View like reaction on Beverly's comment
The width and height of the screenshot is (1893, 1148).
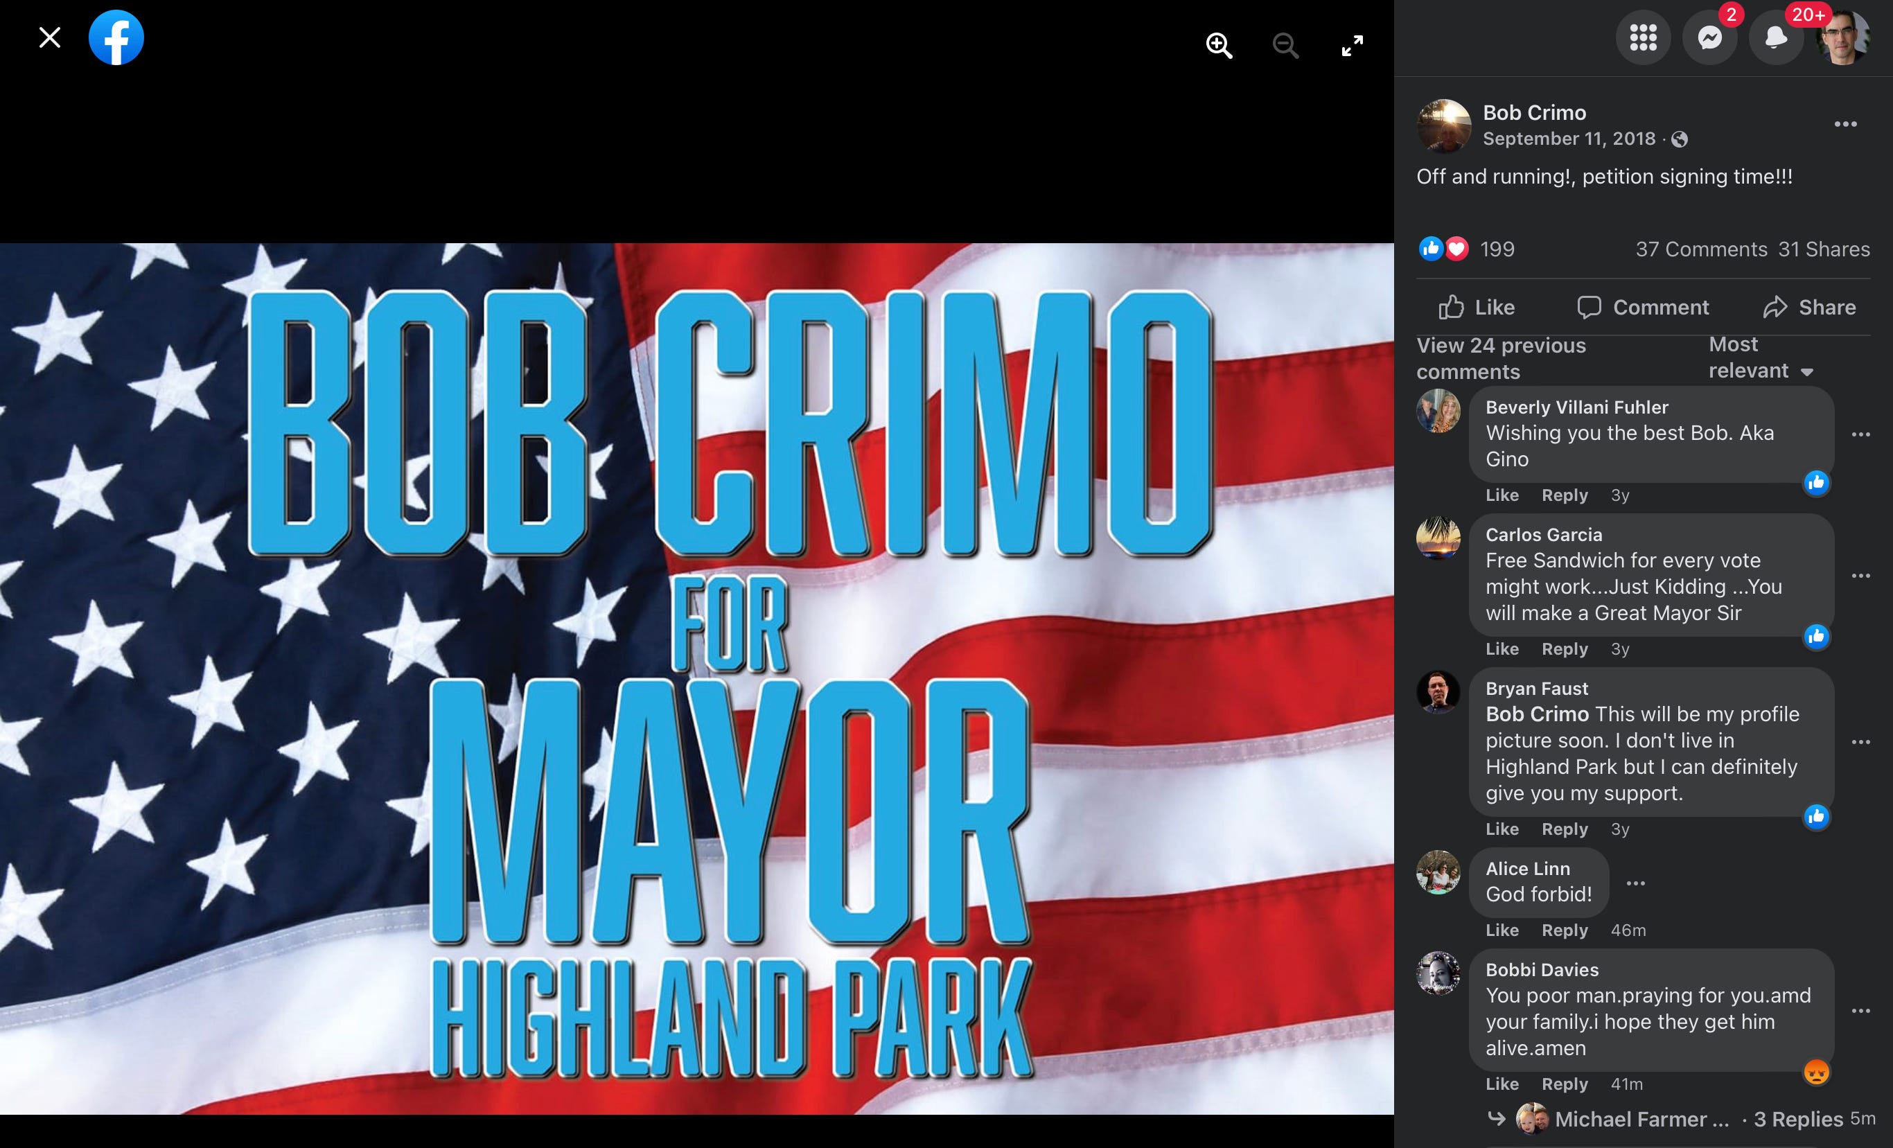(x=1816, y=483)
